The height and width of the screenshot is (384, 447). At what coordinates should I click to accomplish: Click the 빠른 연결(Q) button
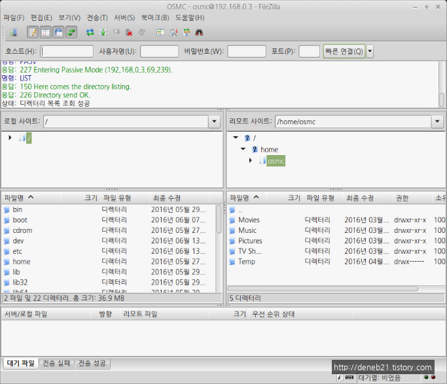click(x=344, y=51)
